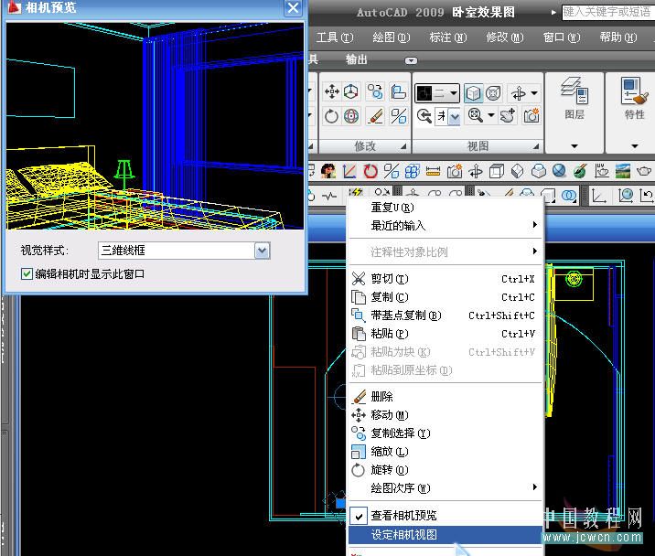The image size is (655, 556).
Task: Open the 视觉样式 dropdown showing 三维线框
Action: click(262, 251)
